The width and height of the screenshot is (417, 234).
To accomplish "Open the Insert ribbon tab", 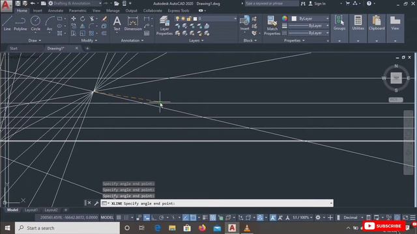I will tap(38, 10).
